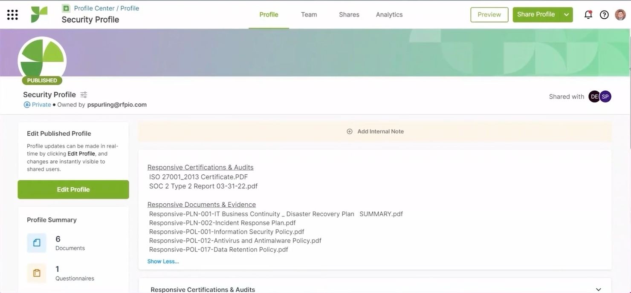Click the Questionnaires clipboard icon
This screenshot has width=631, height=293.
coord(37,273)
